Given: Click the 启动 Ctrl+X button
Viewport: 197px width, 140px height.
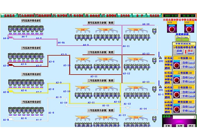Looking at the screenshot, I should [179, 52].
